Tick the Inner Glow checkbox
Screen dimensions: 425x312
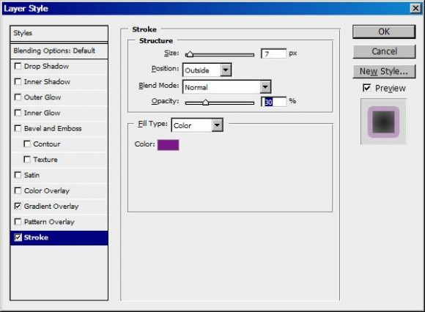(x=18, y=113)
